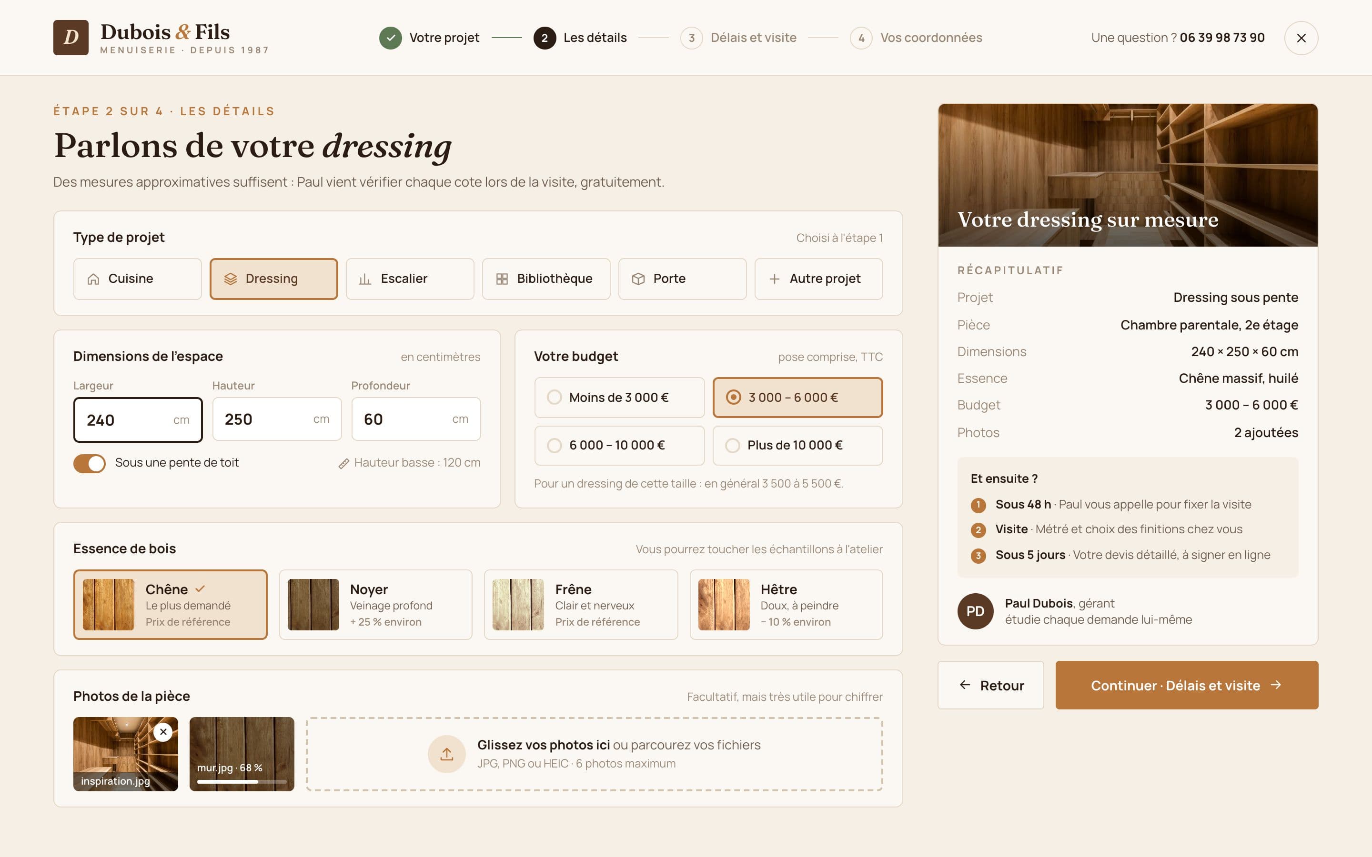Click the Dubois & Fils logo badge
Viewport: 1372px width, 857px height.
coord(71,38)
